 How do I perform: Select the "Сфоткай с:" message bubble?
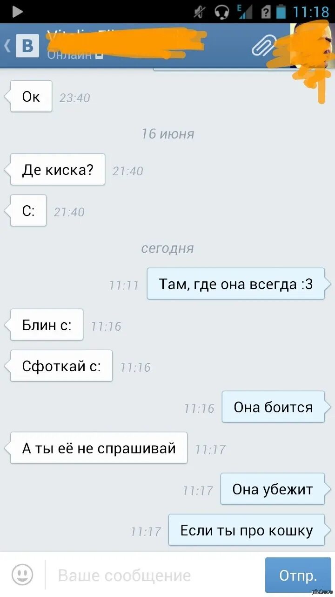[x=61, y=366]
